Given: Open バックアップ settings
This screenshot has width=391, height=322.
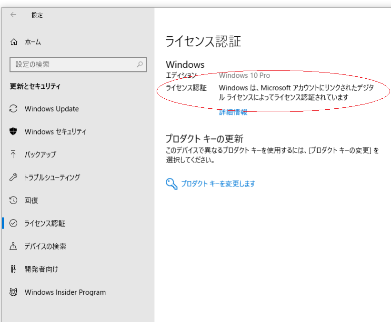Looking at the screenshot, I should [x=40, y=155].
